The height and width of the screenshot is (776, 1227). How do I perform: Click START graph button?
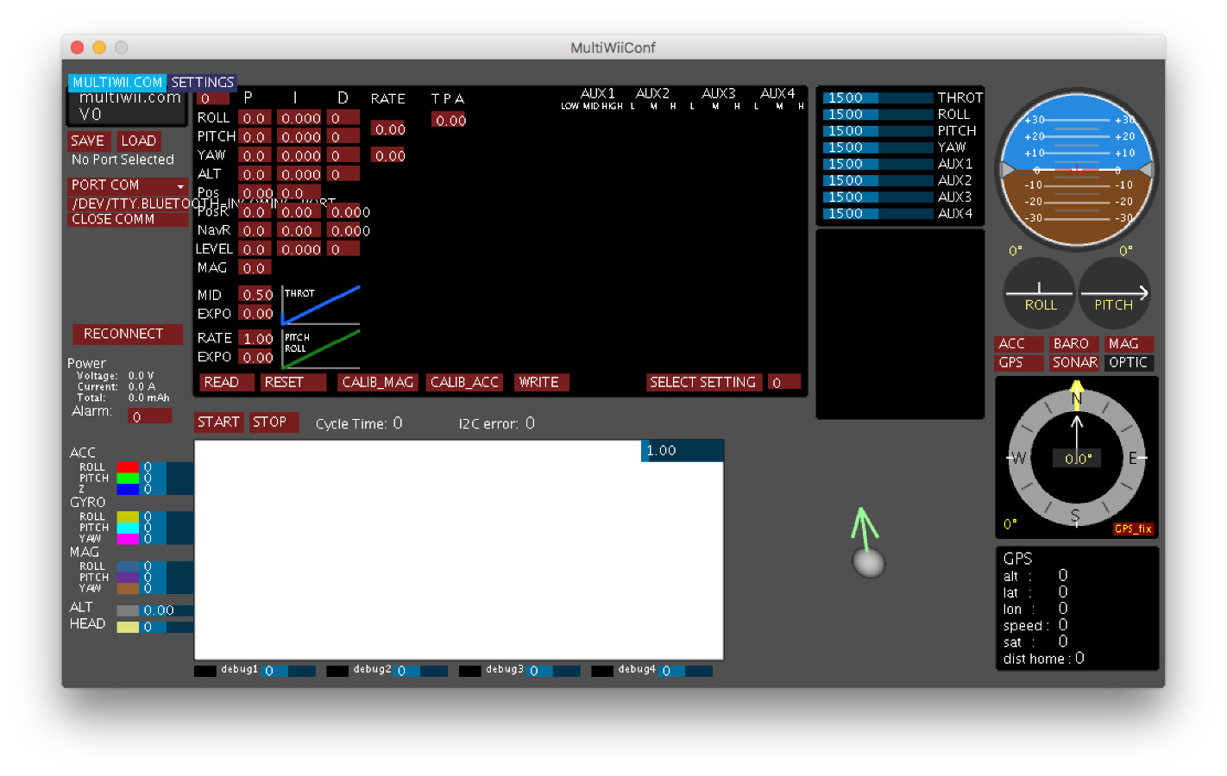(218, 422)
